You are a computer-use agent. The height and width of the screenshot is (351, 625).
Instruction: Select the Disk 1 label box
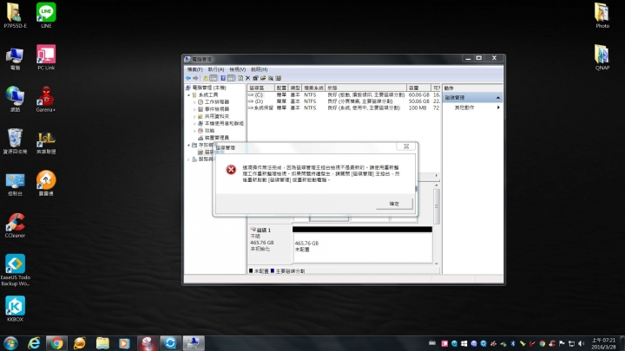click(270, 244)
